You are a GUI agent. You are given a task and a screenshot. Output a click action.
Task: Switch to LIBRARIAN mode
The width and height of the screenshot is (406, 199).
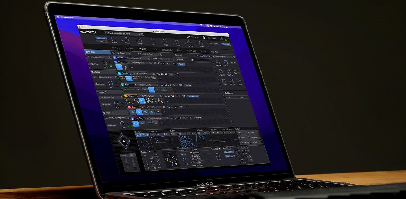pyautogui.click(x=195, y=37)
